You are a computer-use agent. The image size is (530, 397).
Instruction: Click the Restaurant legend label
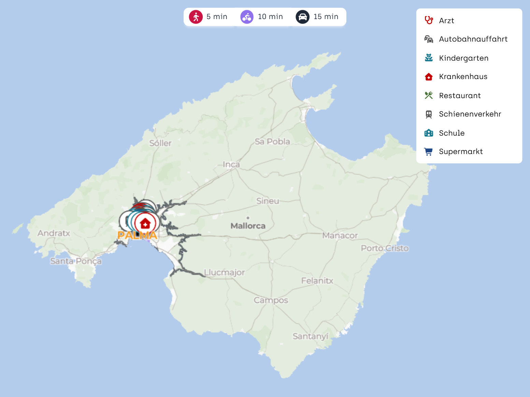pyautogui.click(x=460, y=95)
